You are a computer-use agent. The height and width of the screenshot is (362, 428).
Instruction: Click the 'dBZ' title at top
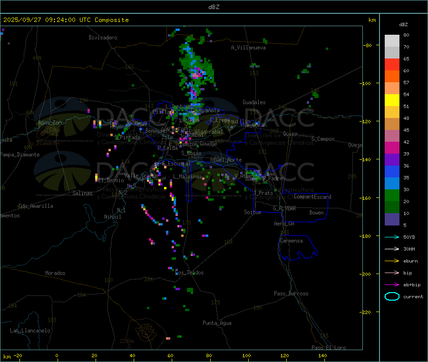pyautogui.click(x=214, y=7)
